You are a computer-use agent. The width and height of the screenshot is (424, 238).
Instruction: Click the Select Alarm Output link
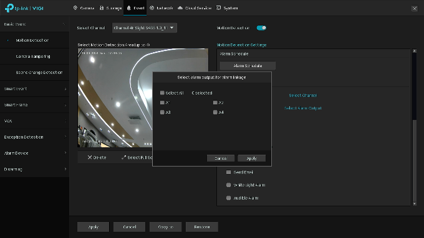[x=302, y=108]
